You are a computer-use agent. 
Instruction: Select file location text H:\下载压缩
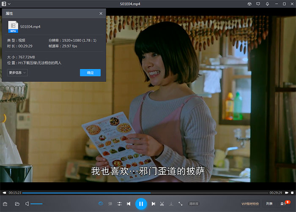[x=40, y=63]
